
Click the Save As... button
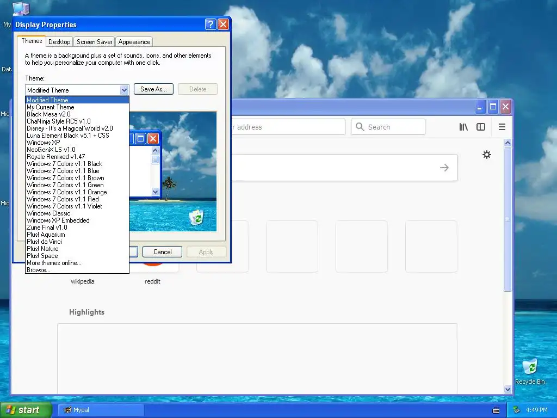[x=153, y=89]
